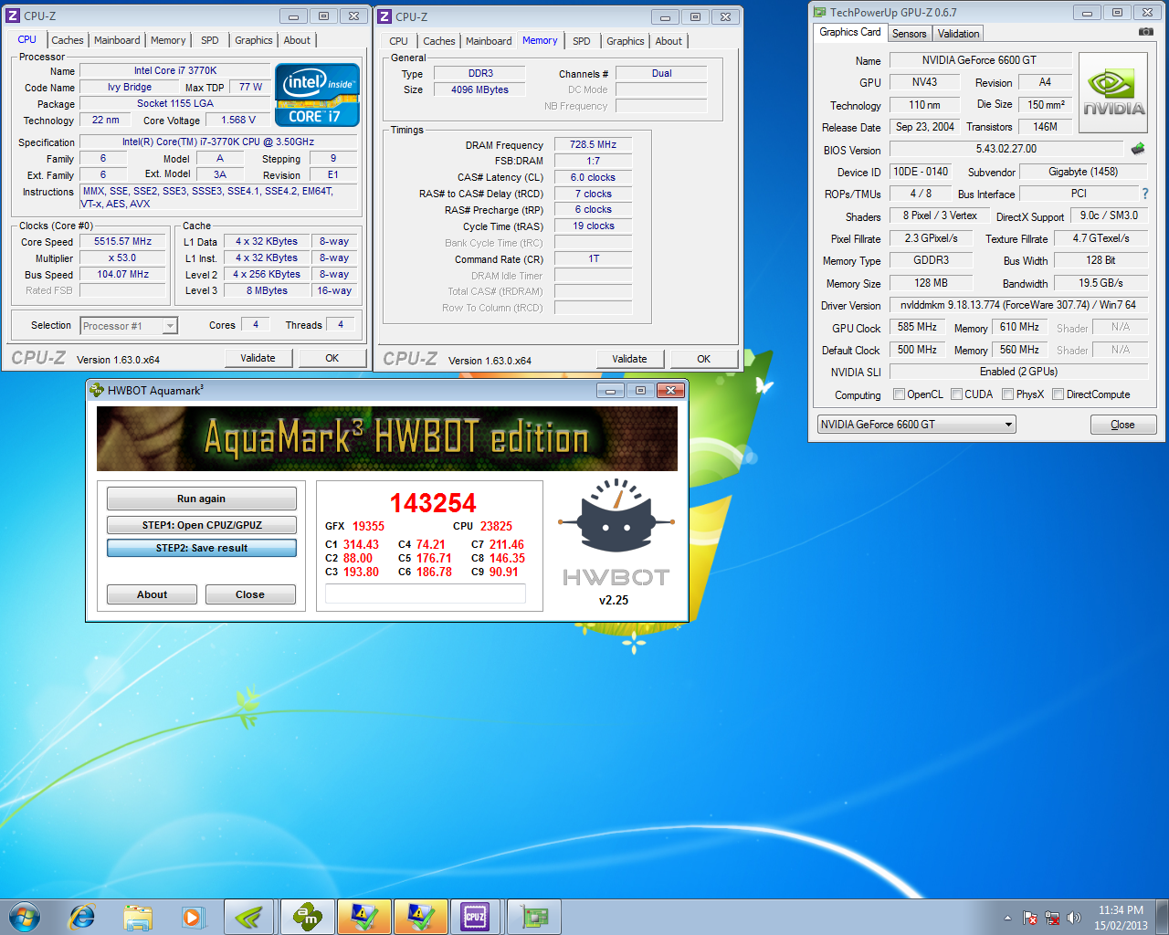Open Windows Media Player taskbar icon

click(x=193, y=917)
